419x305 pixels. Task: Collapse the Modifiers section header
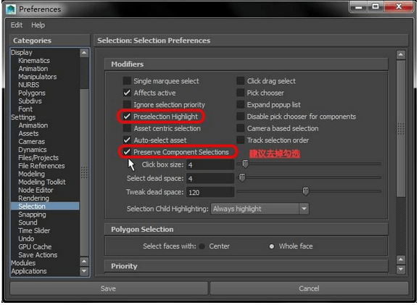pos(246,64)
